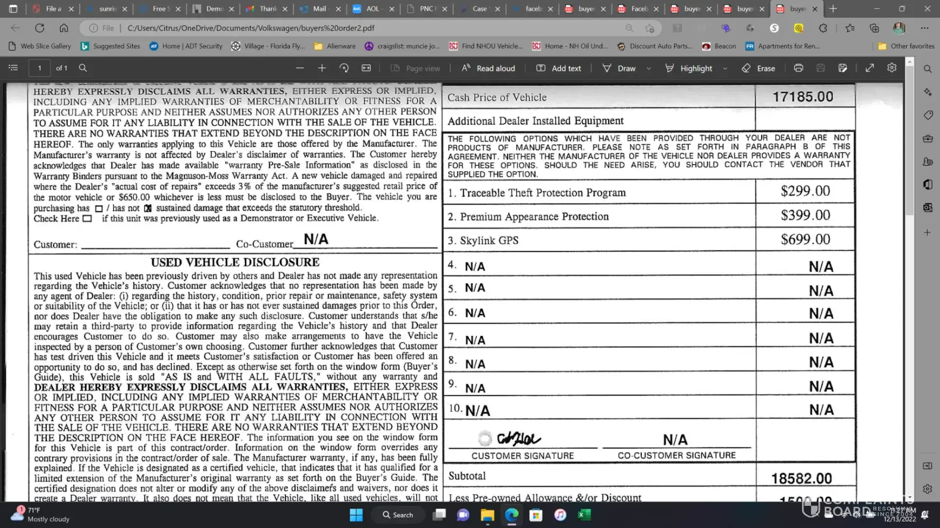Image resolution: width=940 pixels, height=528 pixels.
Task: Click the Read aloud button
Action: click(x=488, y=68)
